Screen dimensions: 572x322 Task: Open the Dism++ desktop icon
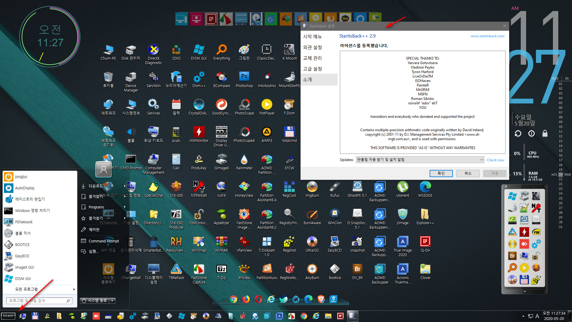(199, 80)
